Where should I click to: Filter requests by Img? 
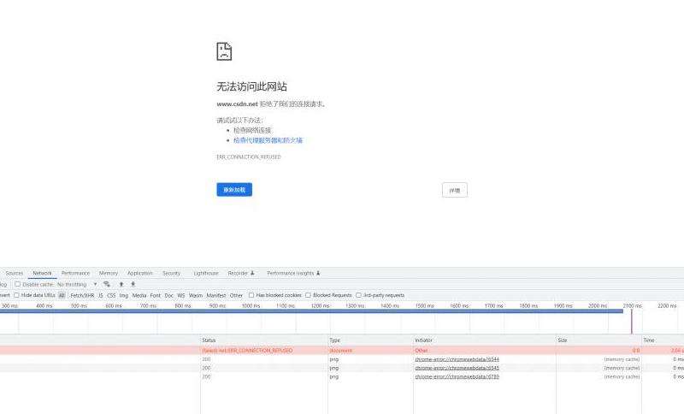coord(124,295)
